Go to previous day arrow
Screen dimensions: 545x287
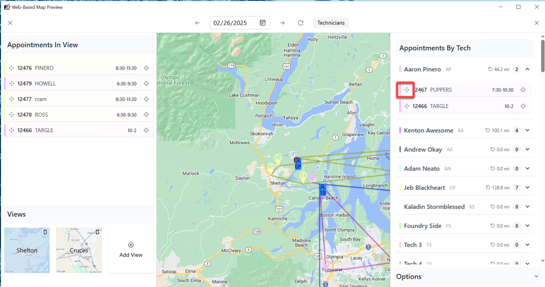(197, 23)
